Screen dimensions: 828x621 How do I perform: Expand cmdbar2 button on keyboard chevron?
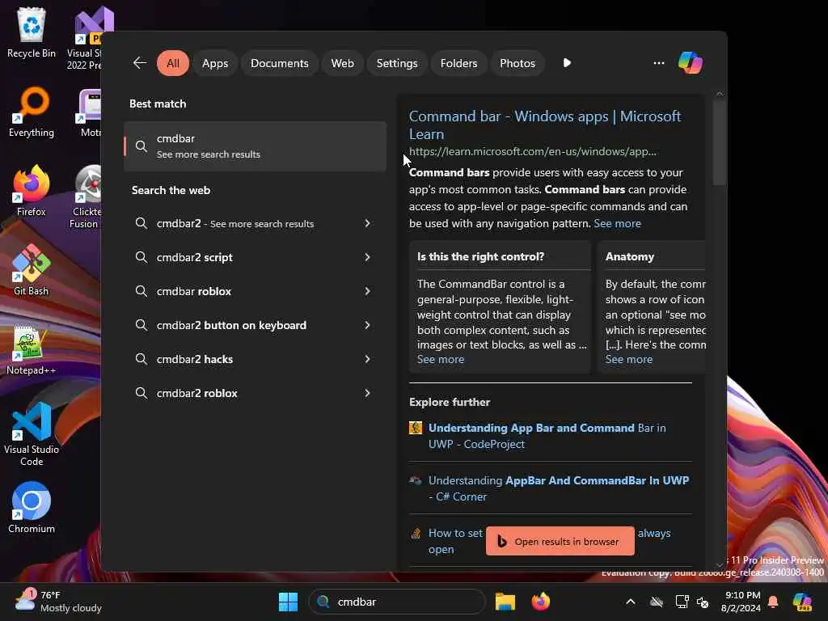click(x=367, y=325)
